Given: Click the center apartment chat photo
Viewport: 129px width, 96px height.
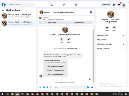Looking at the screenshot, I should click(x=65, y=30).
